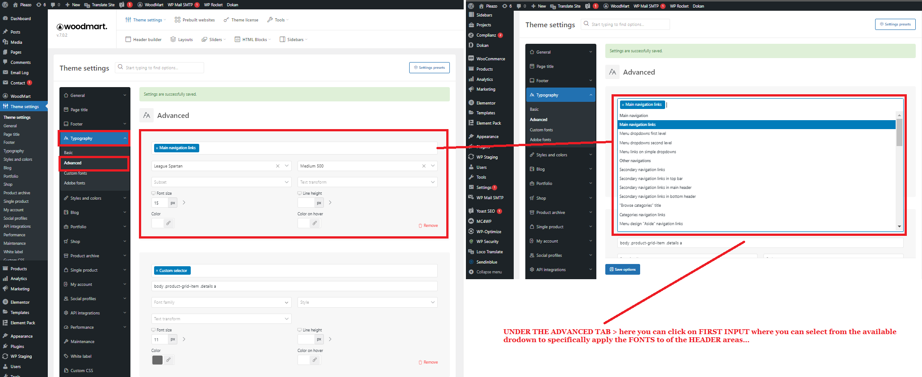922x377 pixels.
Task: Click the Complianz icon in the sidebar
Action: pos(471,35)
